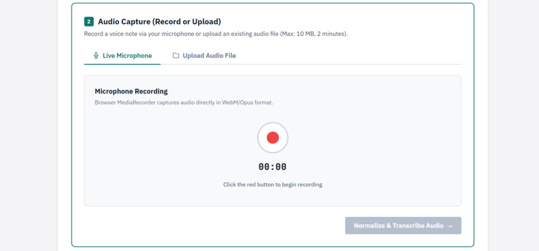
Task: Start recording with the red record button
Action: pyautogui.click(x=273, y=138)
